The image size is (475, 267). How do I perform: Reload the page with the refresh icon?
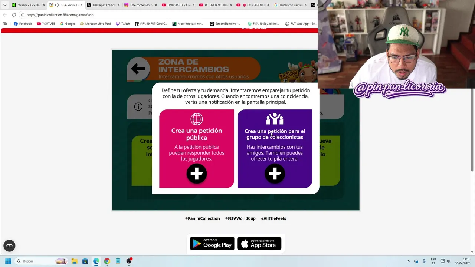click(14, 15)
